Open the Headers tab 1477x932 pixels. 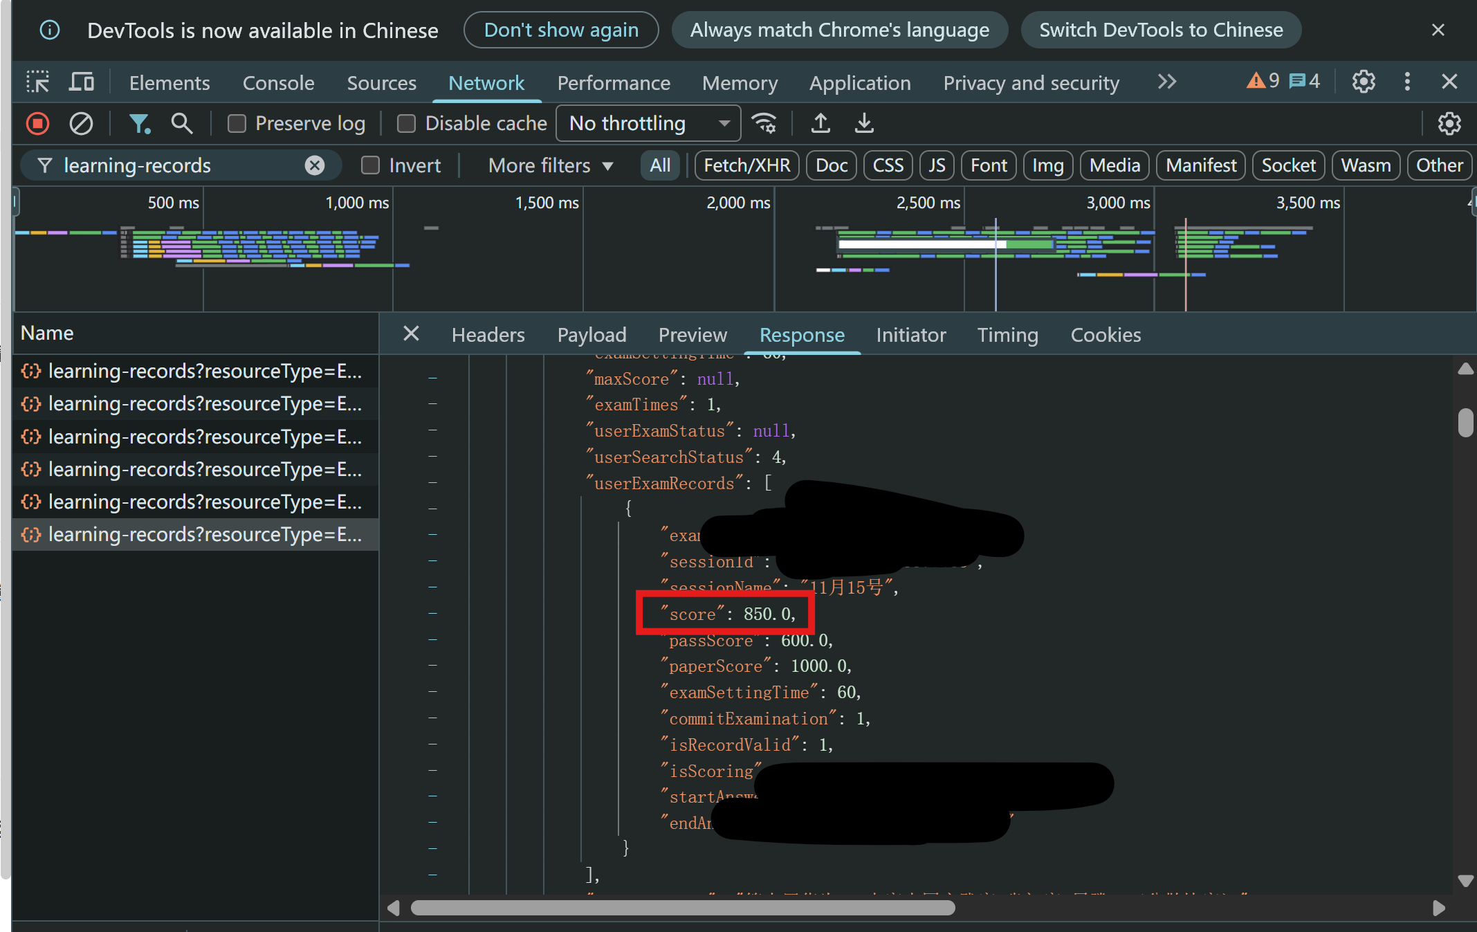click(x=488, y=335)
